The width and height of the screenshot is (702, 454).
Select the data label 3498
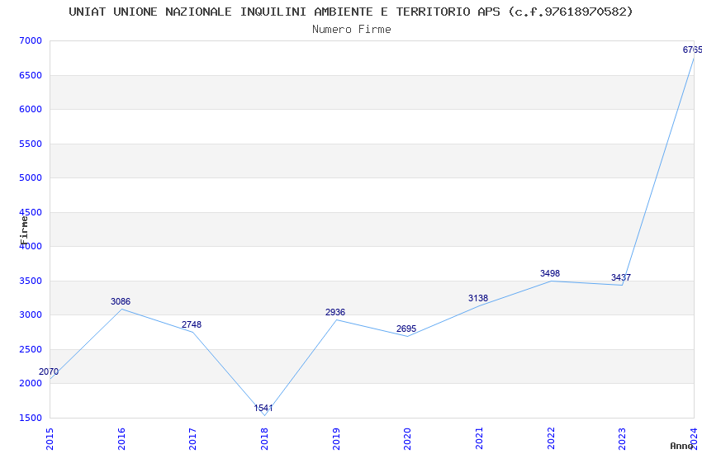[550, 273]
